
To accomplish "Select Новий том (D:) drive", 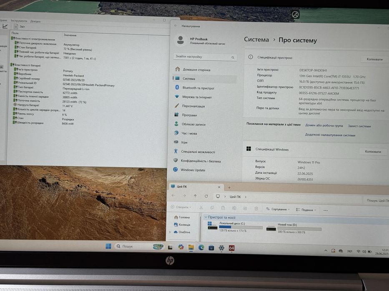I will click(x=294, y=228).
